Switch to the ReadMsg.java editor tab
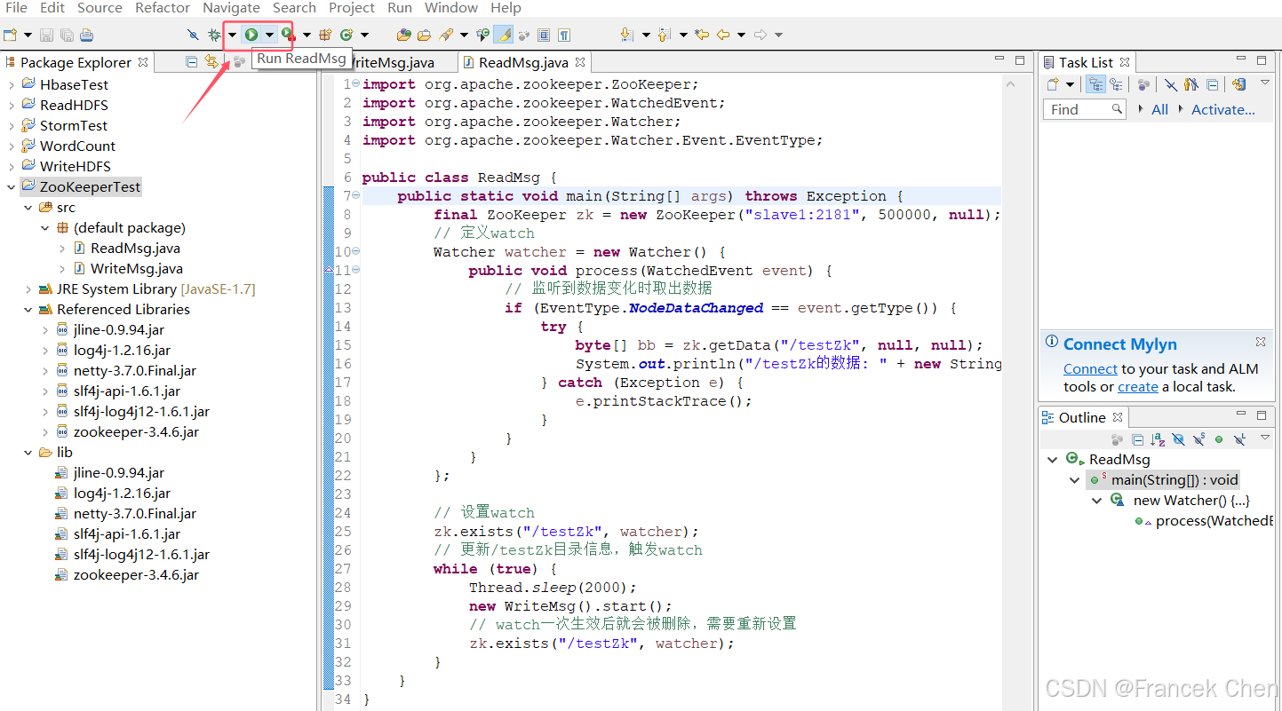 [522, 62]
